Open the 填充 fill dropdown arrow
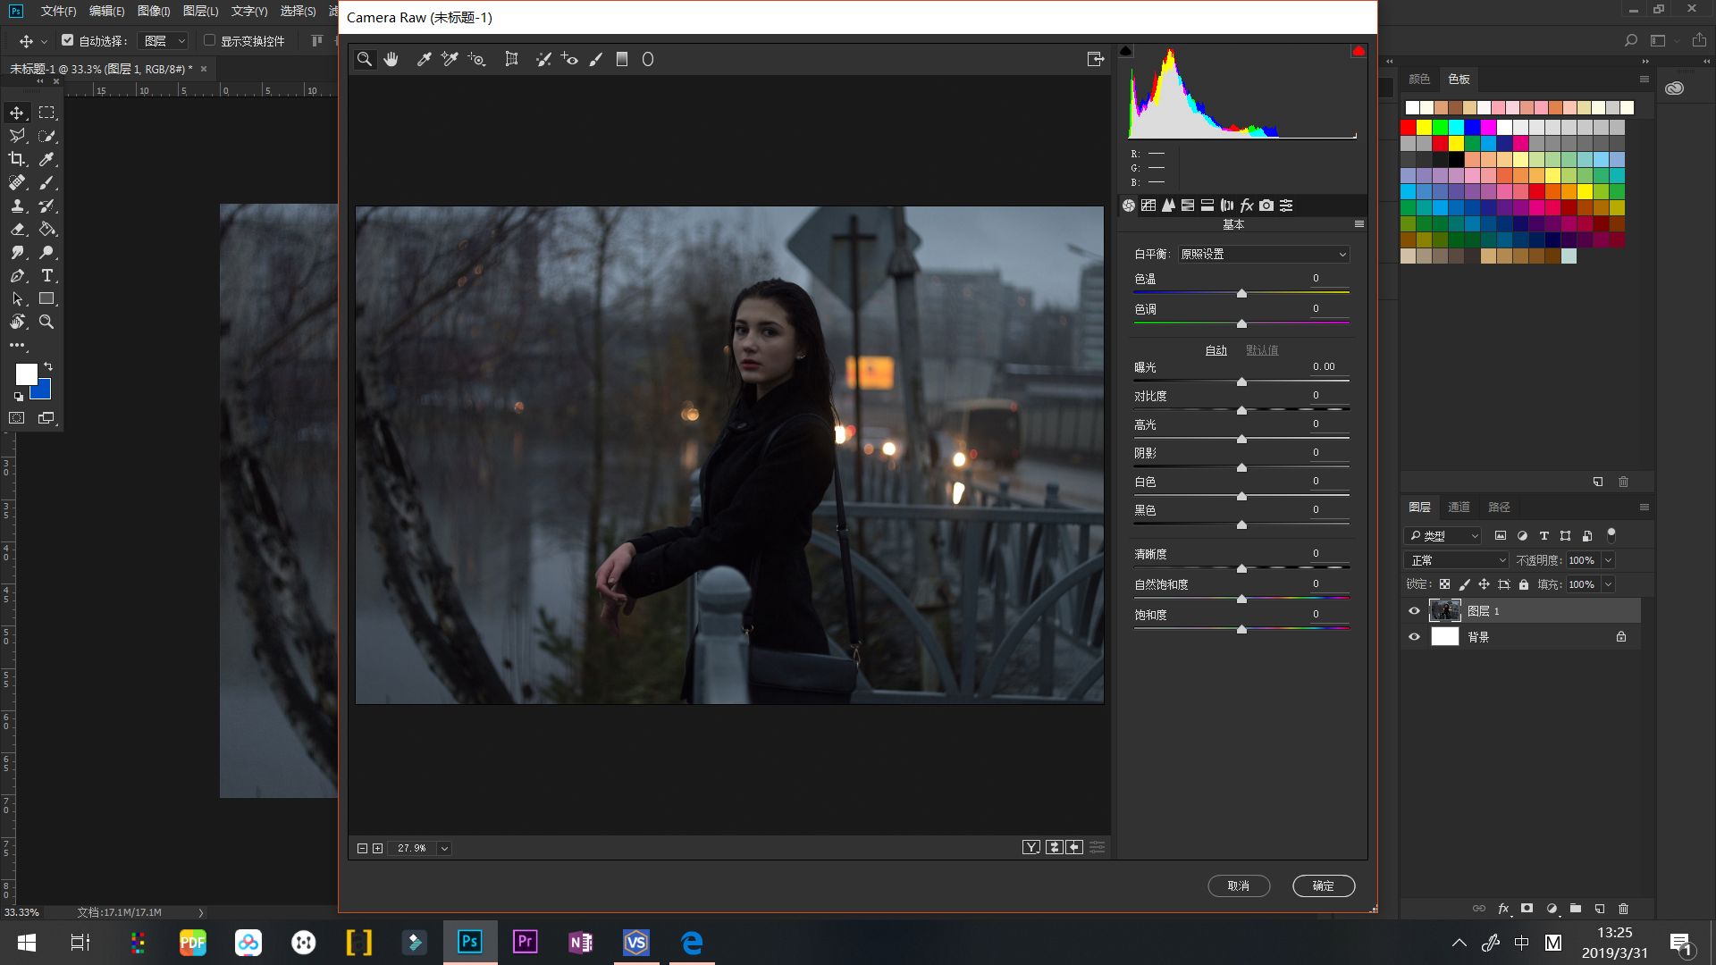Image resolution: width=1716 pixels, height=965 pixels. [1608, 584]
